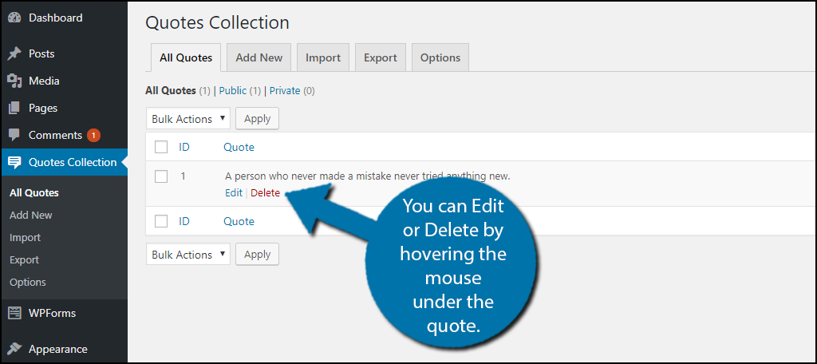Image resolution: width=817 pixels, height=364 pixels.
Task: Click the Quotes Collection sidebar icon
Action: click(x=14, y=162)
